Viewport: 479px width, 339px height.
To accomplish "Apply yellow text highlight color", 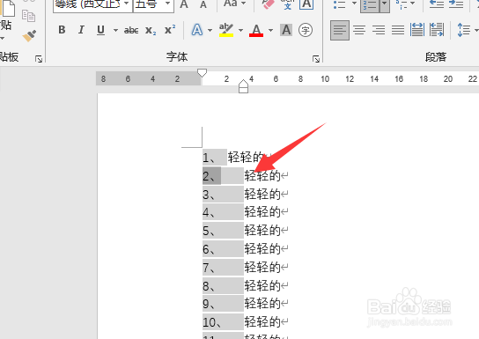I will coord(226,30).
